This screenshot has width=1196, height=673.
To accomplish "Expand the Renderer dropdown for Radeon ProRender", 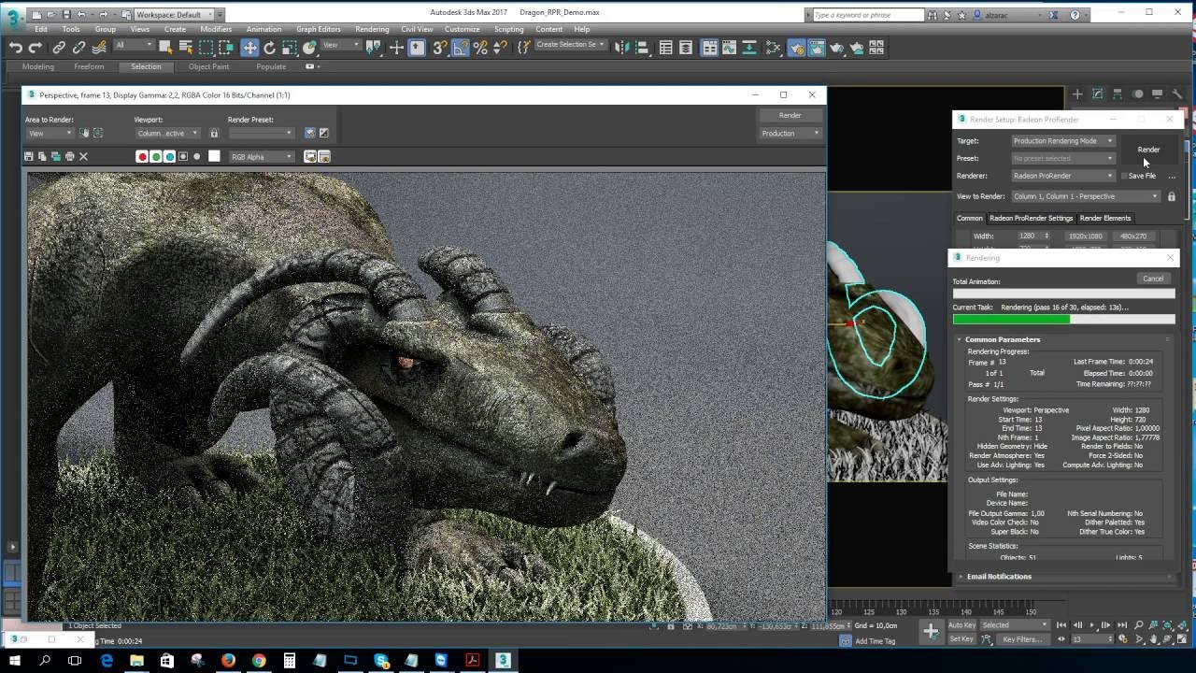I will 1063,176.
